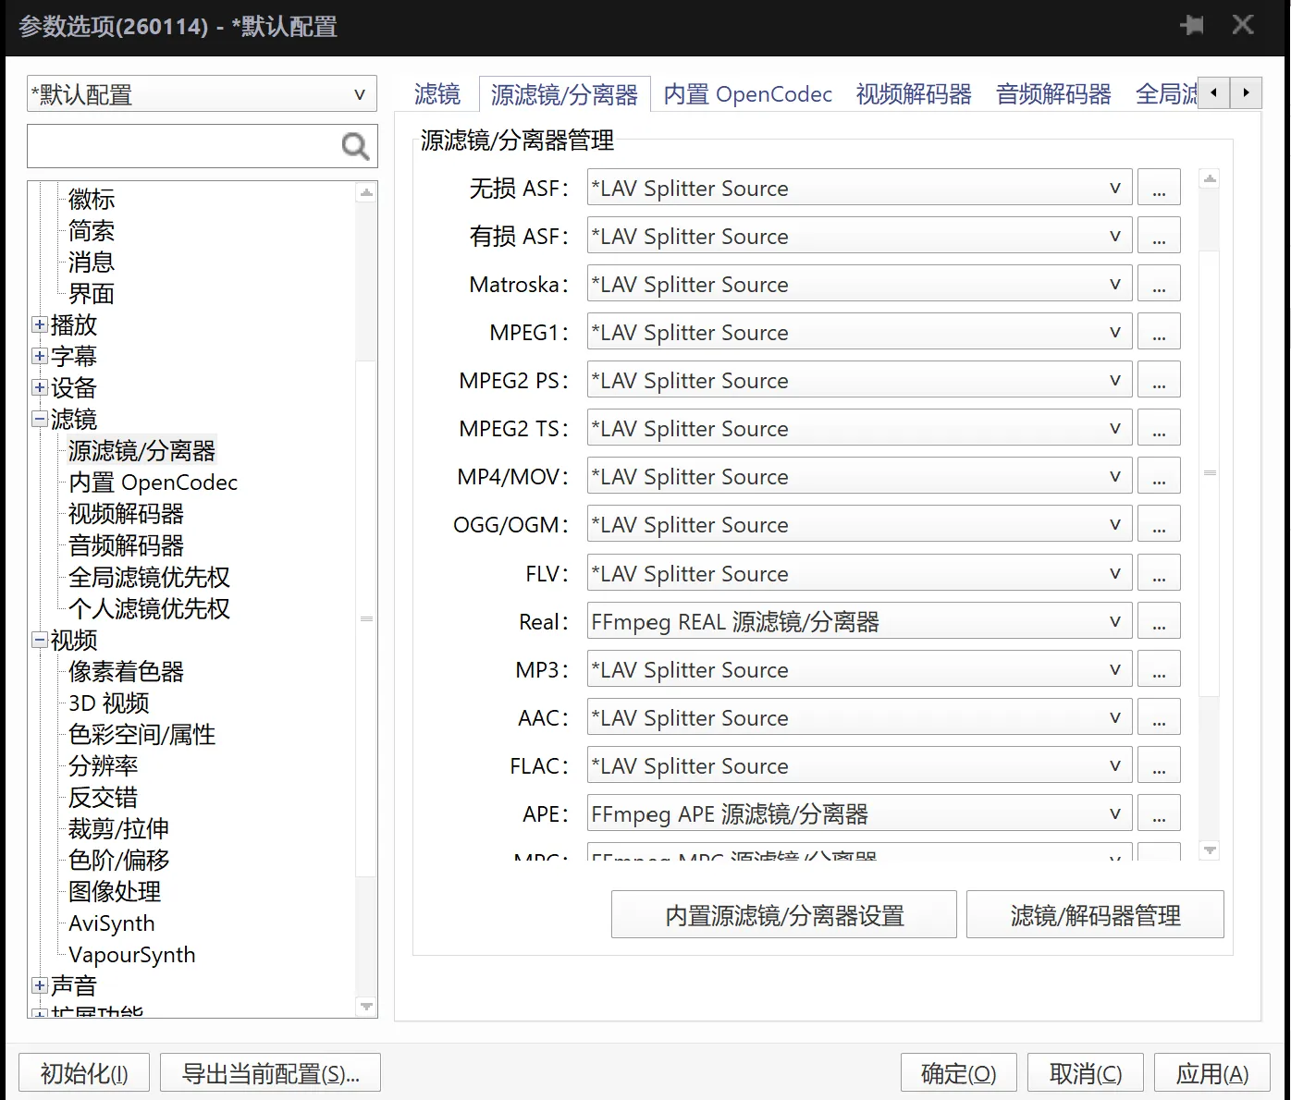
Task: Expand the 播放 tree node
Action: [x=39, y=324]
